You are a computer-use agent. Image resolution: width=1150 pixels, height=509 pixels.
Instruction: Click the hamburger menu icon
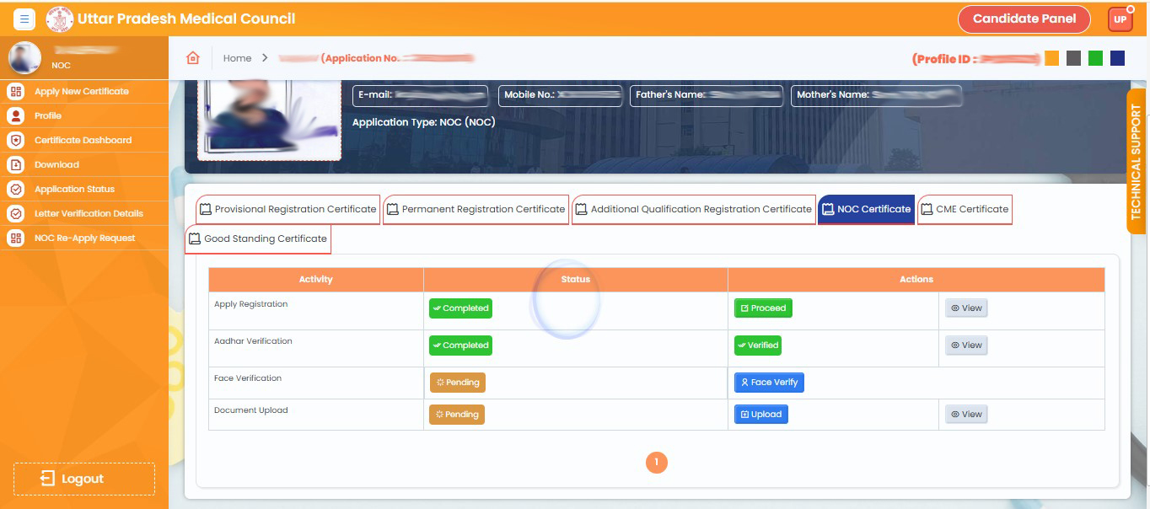[24, 19]
